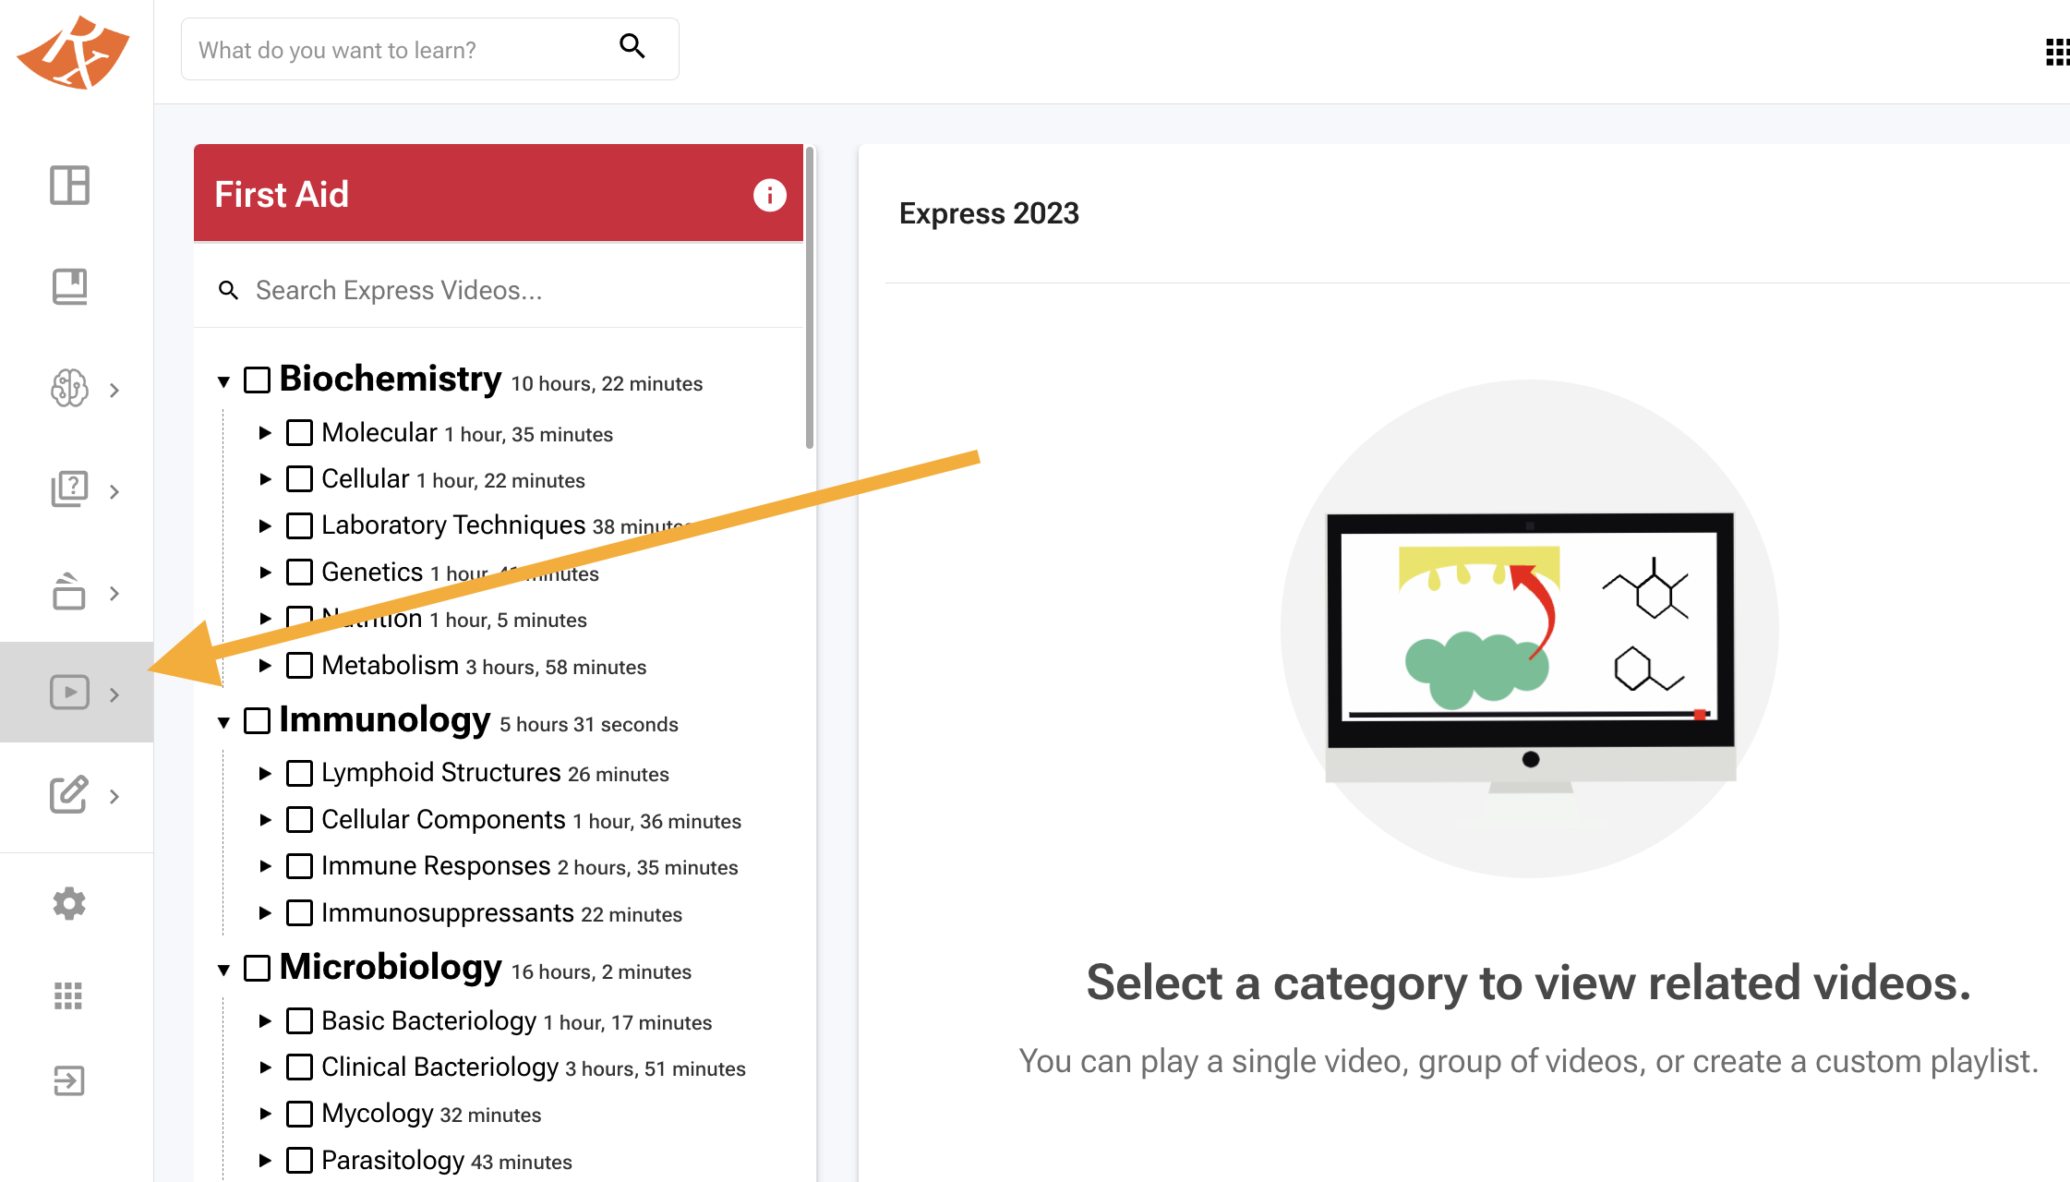
Task: Check the Cellular Components checkbox
Action: (300, 819)
